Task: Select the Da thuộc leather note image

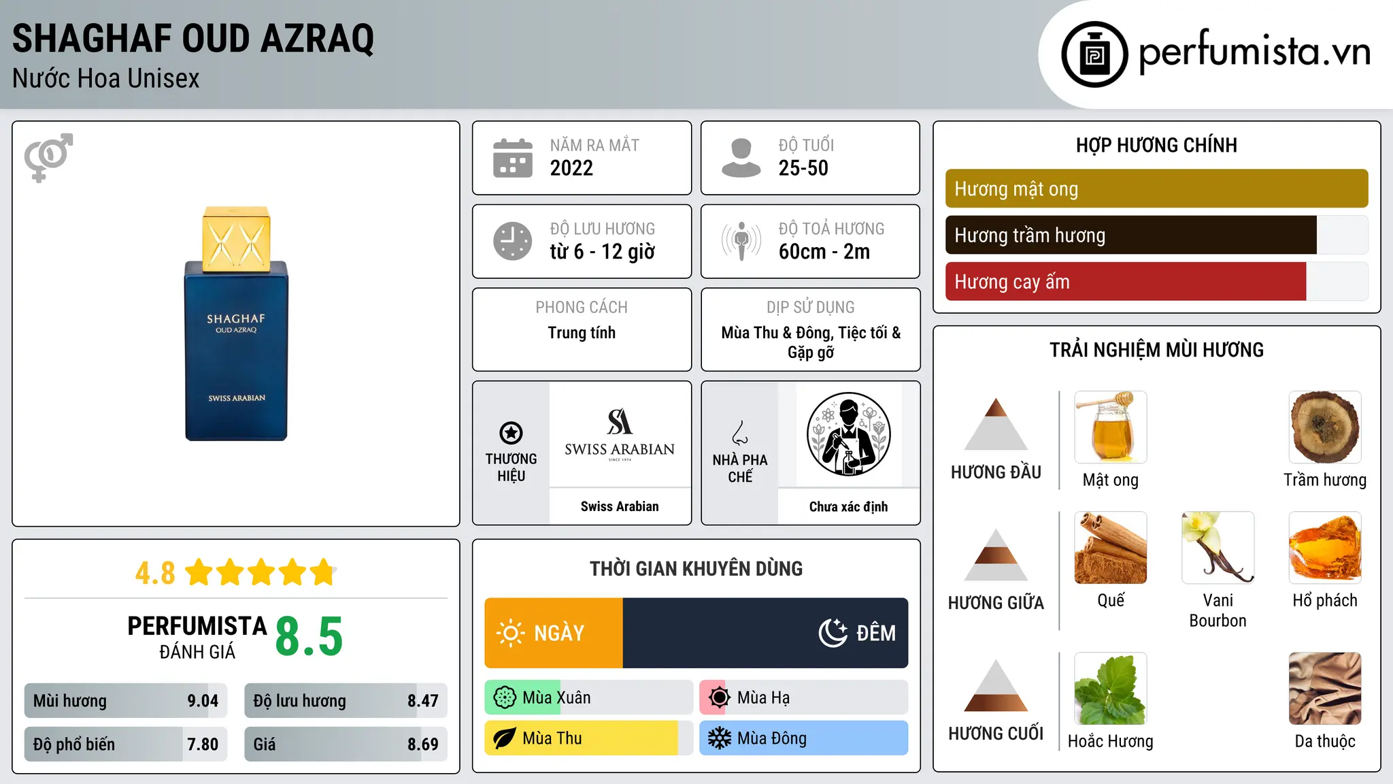Action: (x=1325, y=689)
